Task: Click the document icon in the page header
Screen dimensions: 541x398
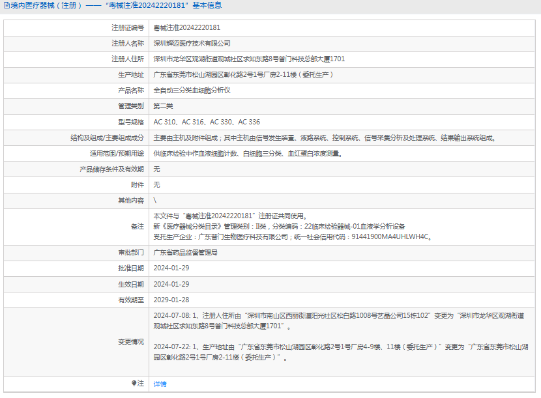Action: pos(7,5)
